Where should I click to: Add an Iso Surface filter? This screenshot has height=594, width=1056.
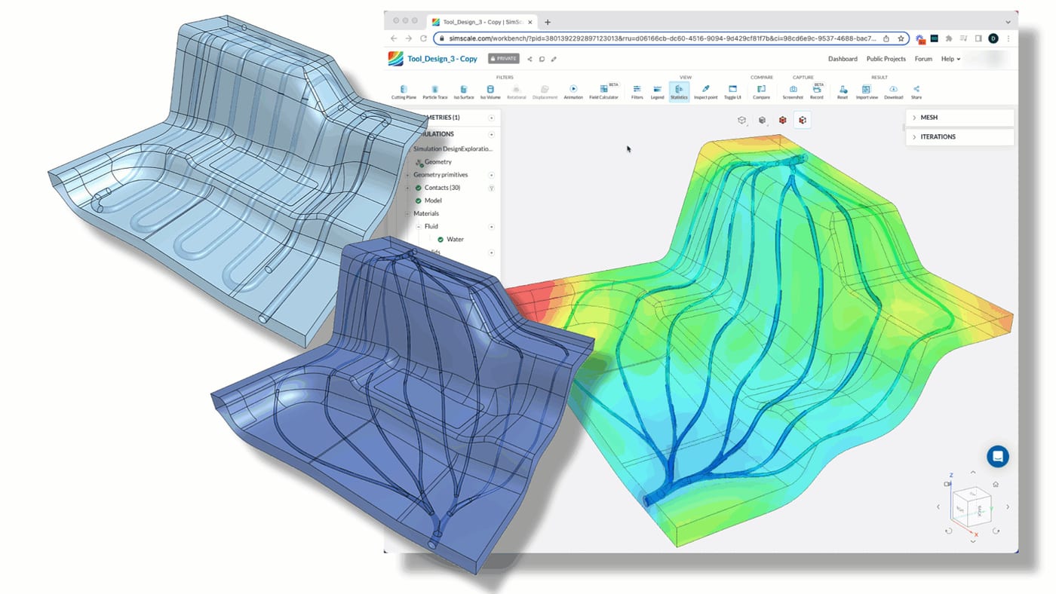(463, 92)
